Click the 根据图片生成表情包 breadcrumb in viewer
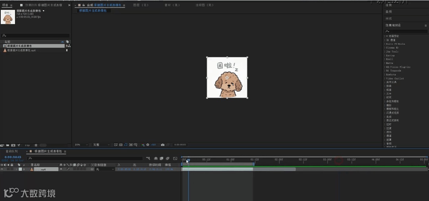429x201 pixels. (93, 11)
